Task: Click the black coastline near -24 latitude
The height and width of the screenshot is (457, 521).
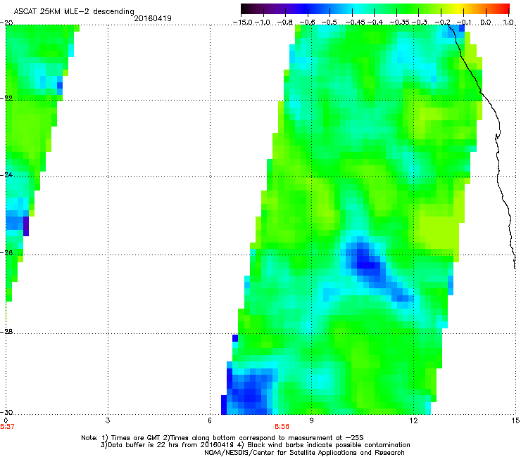Action: (x=498, y=176)
